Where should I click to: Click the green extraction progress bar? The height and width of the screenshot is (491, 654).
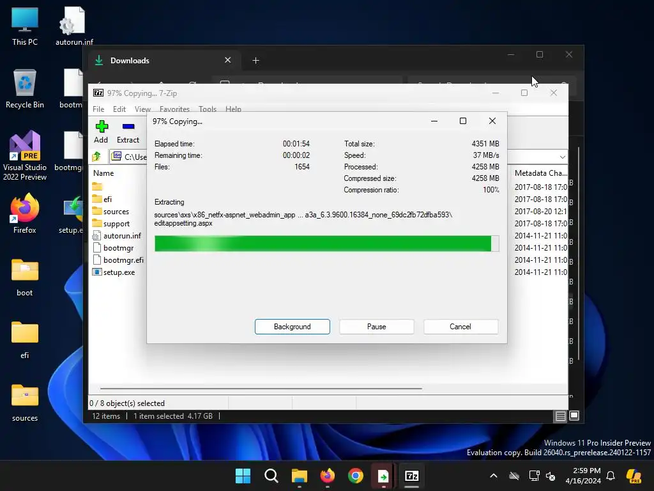click(x=326, y=244)
